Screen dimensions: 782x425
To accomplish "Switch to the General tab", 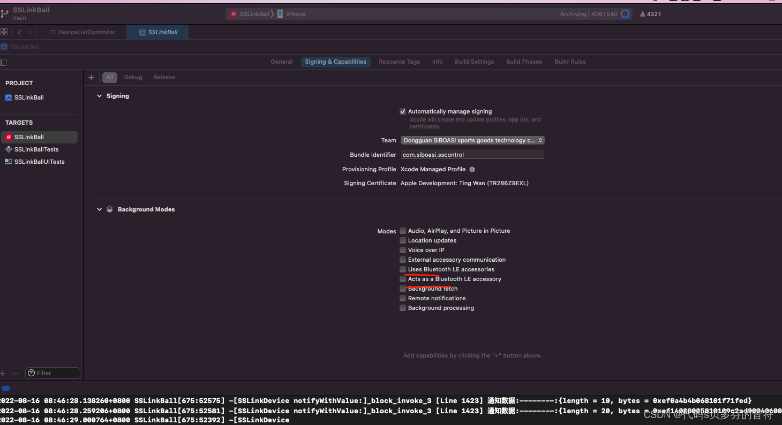I will [x=282, y=62].
